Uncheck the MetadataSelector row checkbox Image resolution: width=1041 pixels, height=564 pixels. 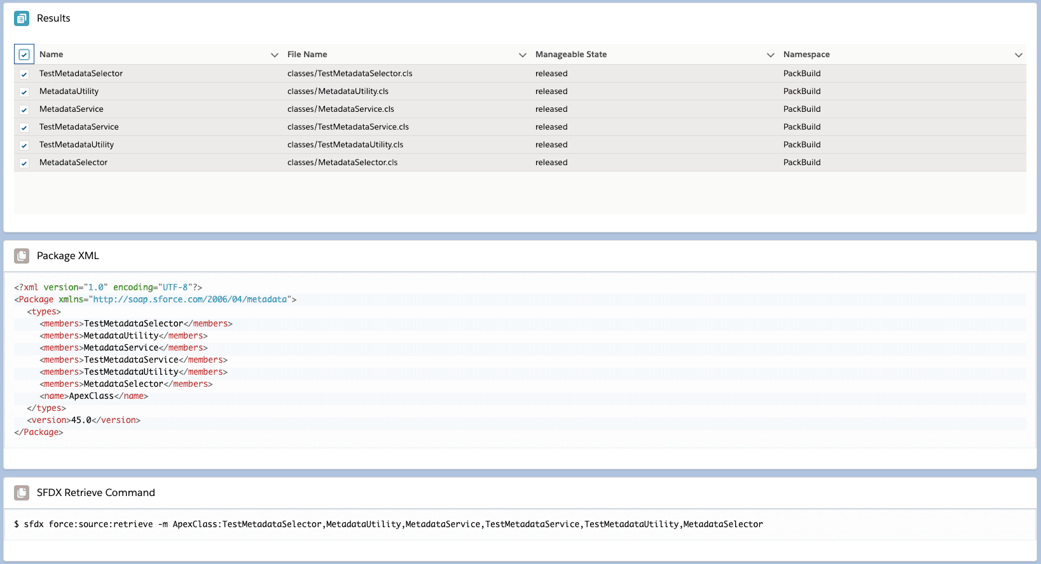pos(24,163)
